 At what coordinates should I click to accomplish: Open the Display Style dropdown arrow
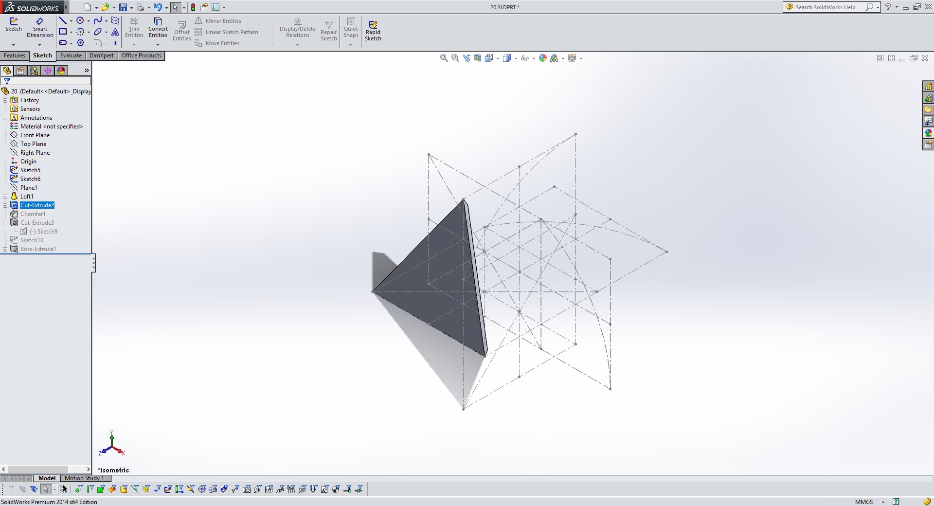click(x=515, y=58)
